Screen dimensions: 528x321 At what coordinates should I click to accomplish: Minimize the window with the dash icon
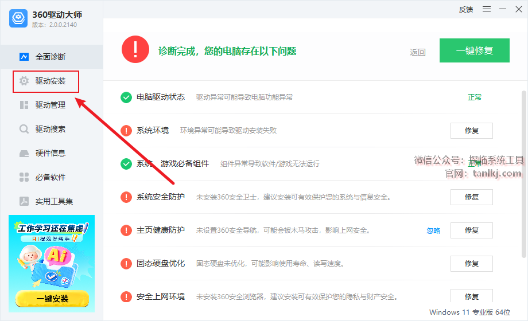click(x=503, y=9)
